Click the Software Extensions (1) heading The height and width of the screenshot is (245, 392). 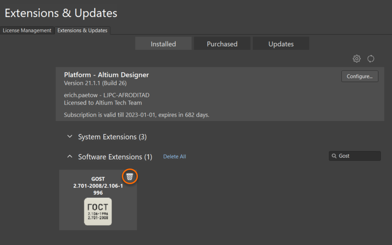pos(115,157)
